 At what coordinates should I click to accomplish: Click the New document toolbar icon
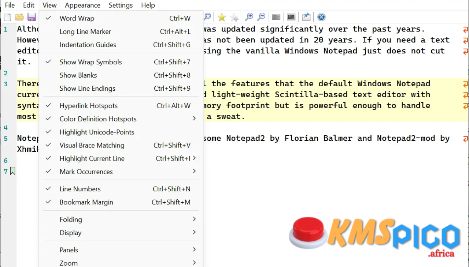tap(8, 17)
